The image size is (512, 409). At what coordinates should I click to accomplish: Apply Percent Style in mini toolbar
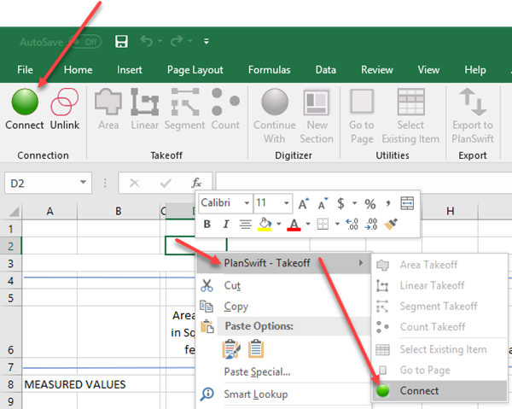[x=370, y=204]
